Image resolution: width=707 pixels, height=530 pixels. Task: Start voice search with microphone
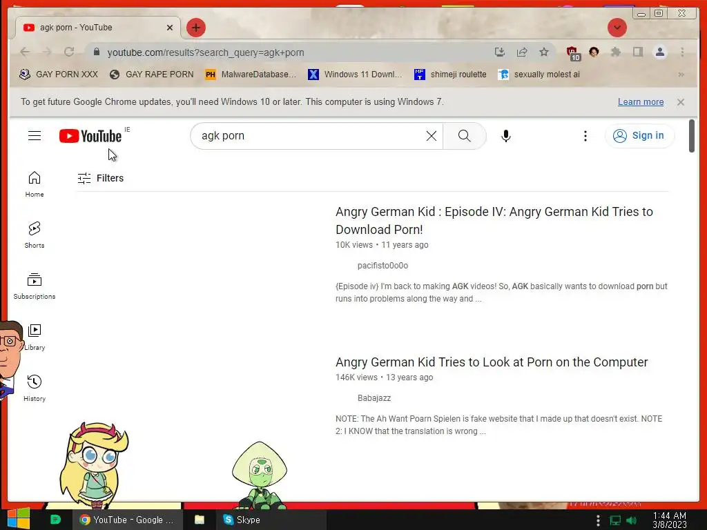pyautogui.click(x=506, y=136)
